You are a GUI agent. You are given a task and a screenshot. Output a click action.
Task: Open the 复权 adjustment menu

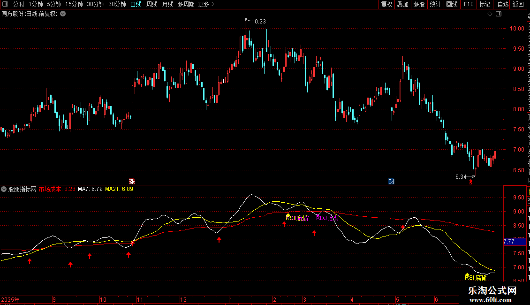386,4
